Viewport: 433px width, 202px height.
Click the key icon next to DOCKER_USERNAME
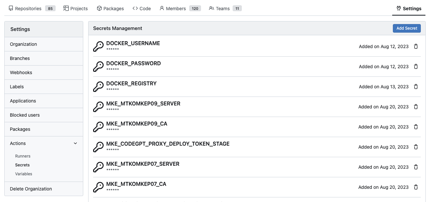coord(98,46)
